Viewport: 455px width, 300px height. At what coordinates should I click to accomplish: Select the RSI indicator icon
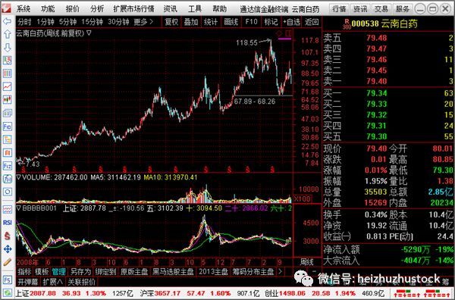(7, 223)
